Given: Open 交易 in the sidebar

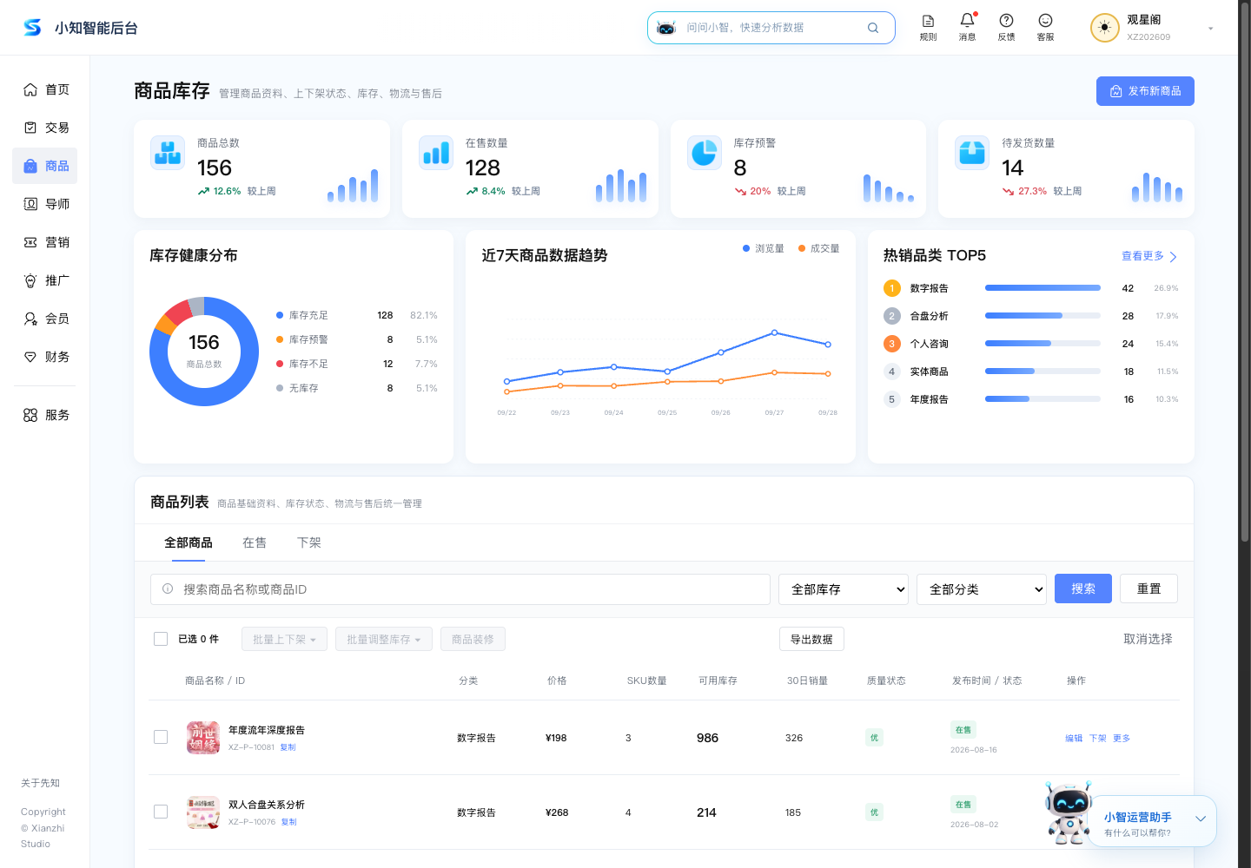Looking at the screenshot, I should [x=45, y=128].
